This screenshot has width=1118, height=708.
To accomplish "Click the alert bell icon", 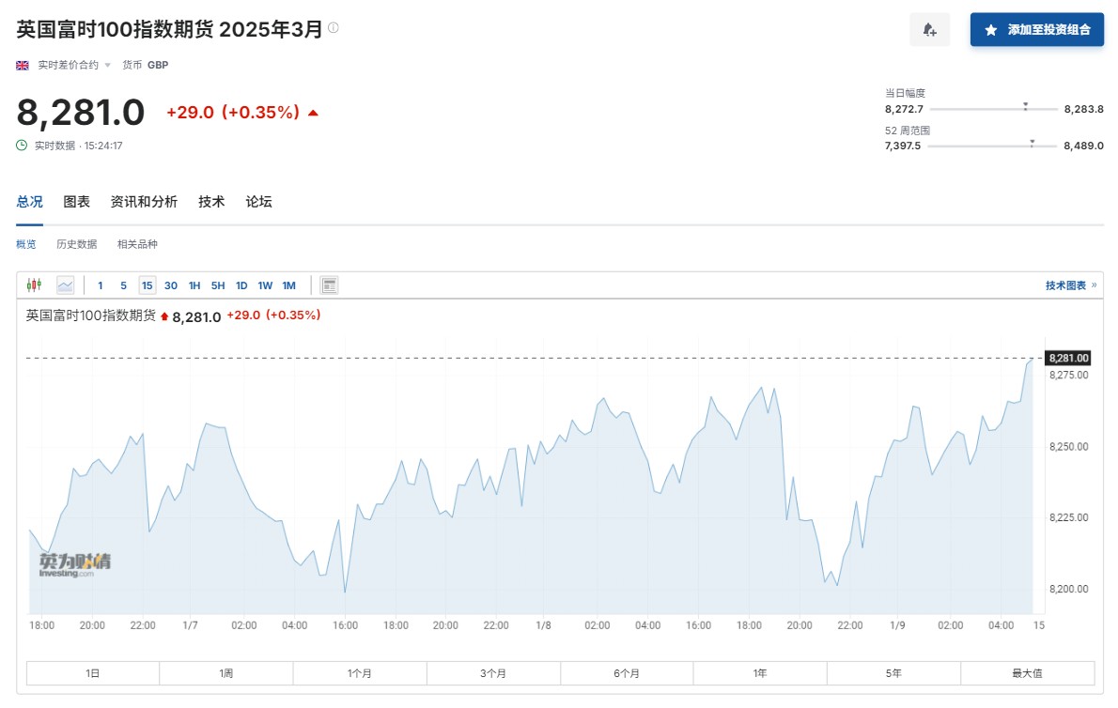I will (x=929, y=30).
